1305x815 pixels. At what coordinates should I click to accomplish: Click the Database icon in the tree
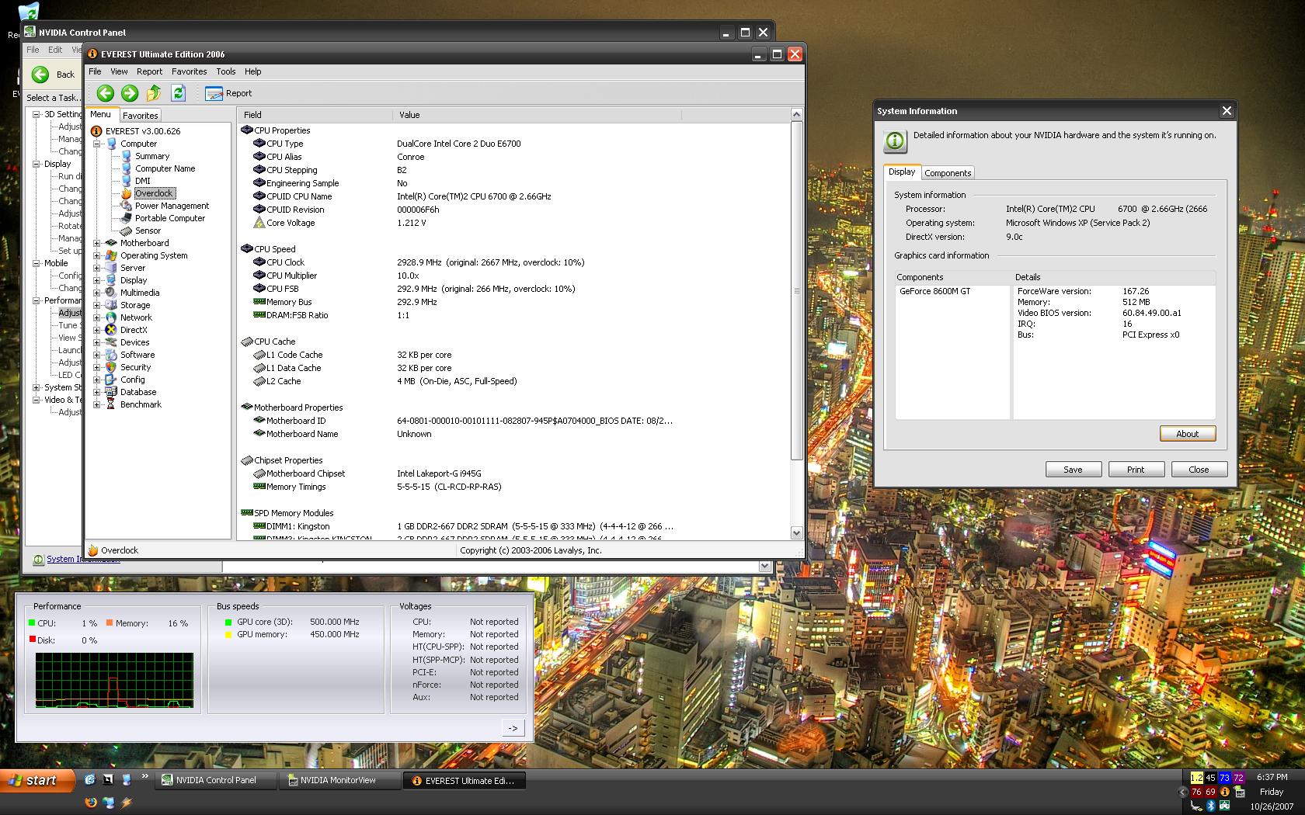[111, 392]
